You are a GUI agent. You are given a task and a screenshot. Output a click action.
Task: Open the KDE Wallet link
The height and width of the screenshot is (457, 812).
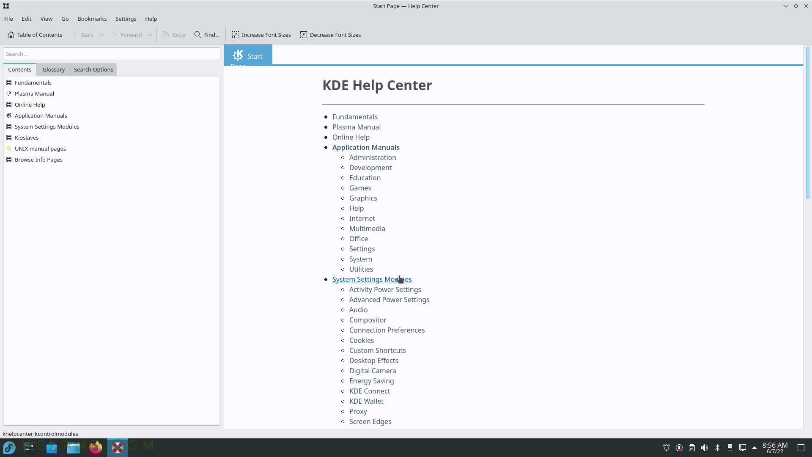[x=366, y=401]
